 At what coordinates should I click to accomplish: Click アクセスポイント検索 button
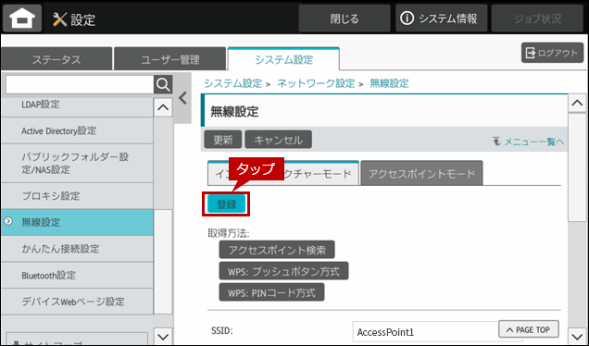pyautogui.click(x=277, y=250)
